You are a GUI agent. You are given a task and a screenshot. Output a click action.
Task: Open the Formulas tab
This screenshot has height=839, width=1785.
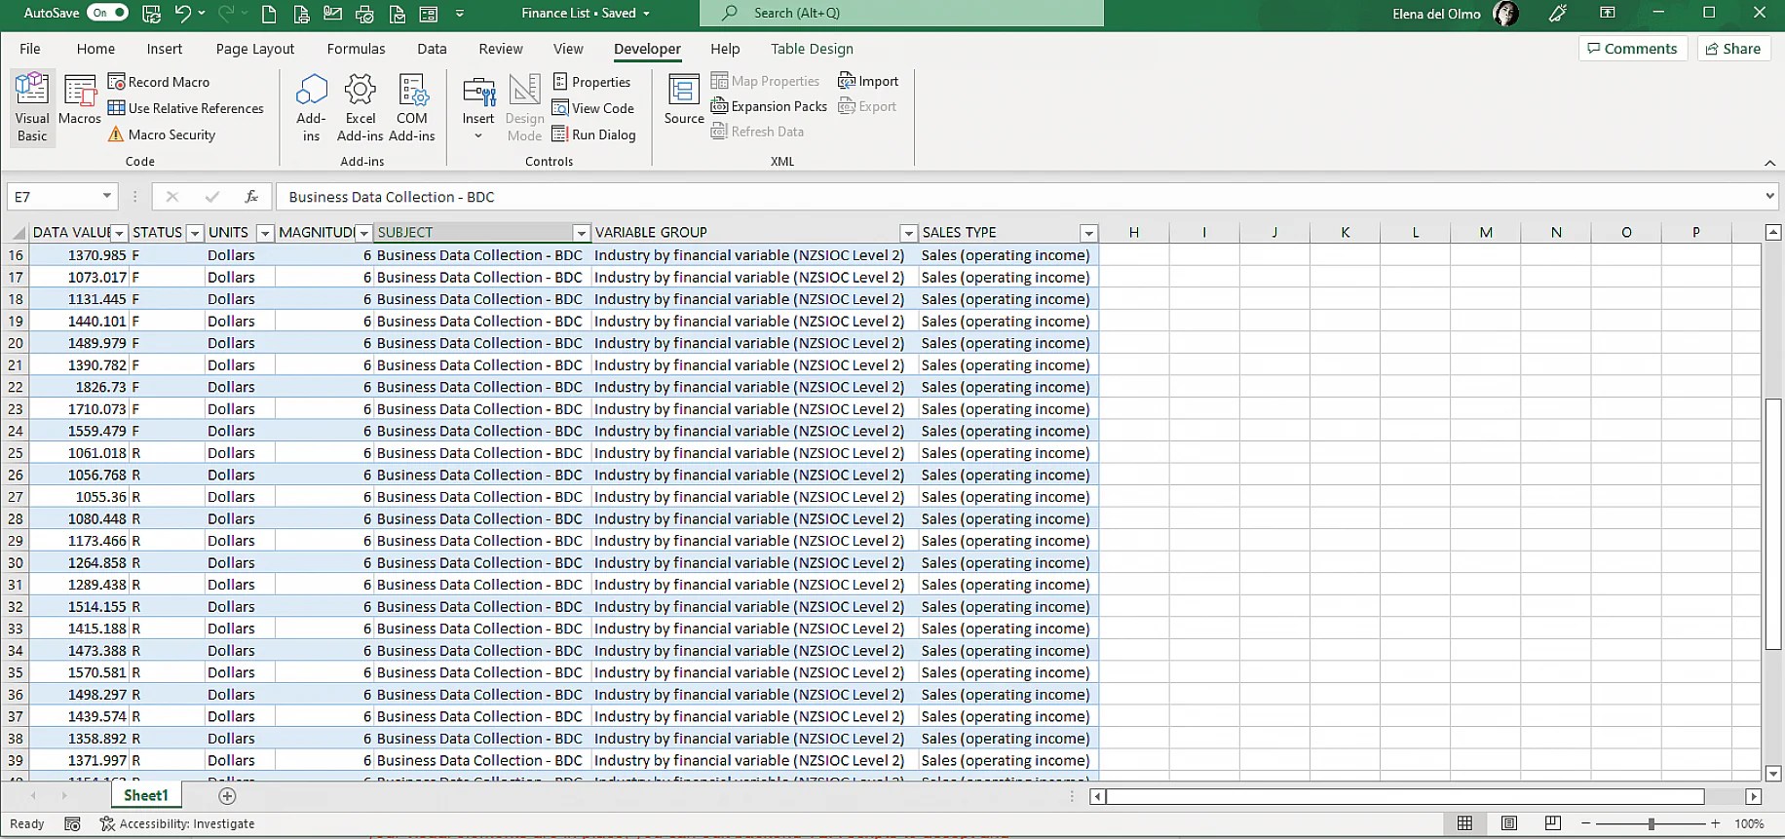[356, 49]
